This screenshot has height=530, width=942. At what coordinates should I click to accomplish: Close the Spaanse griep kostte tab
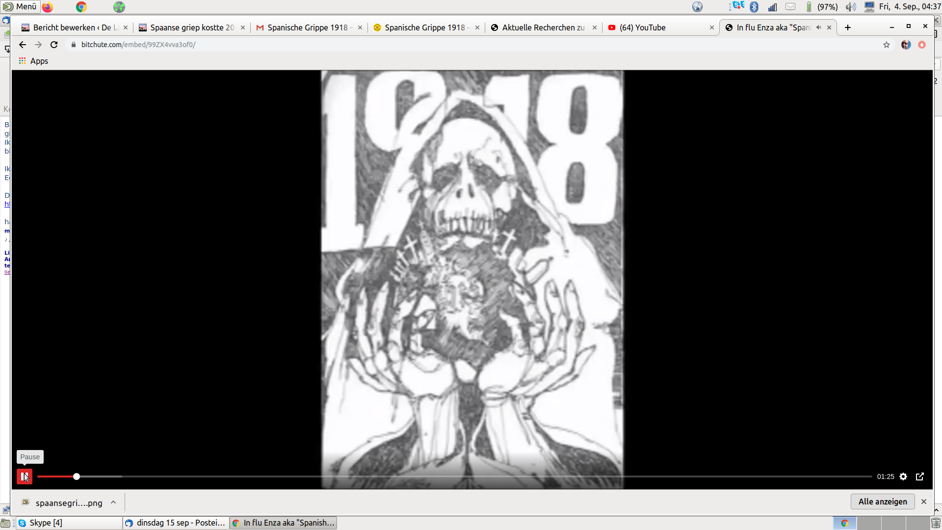tap(243, 27)
